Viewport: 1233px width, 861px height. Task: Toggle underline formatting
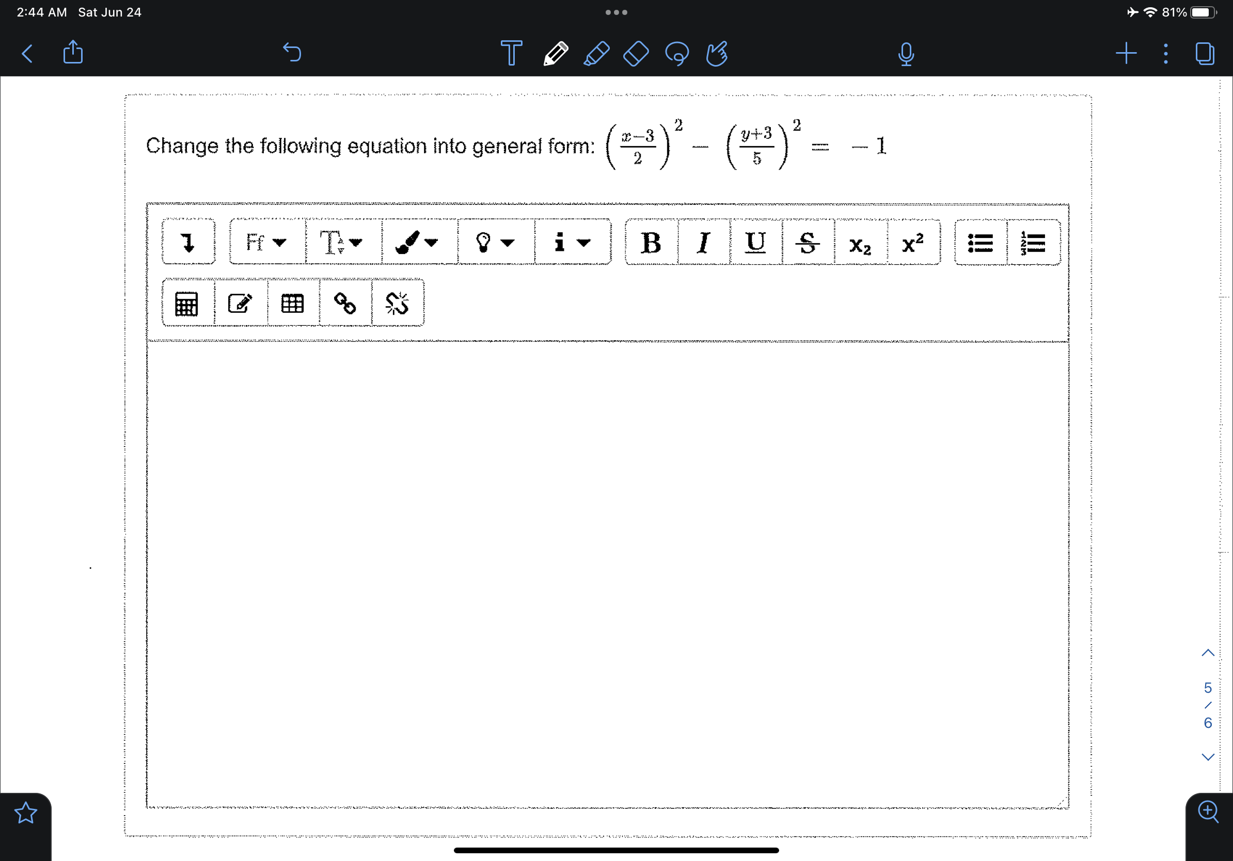tap(755, 243)
